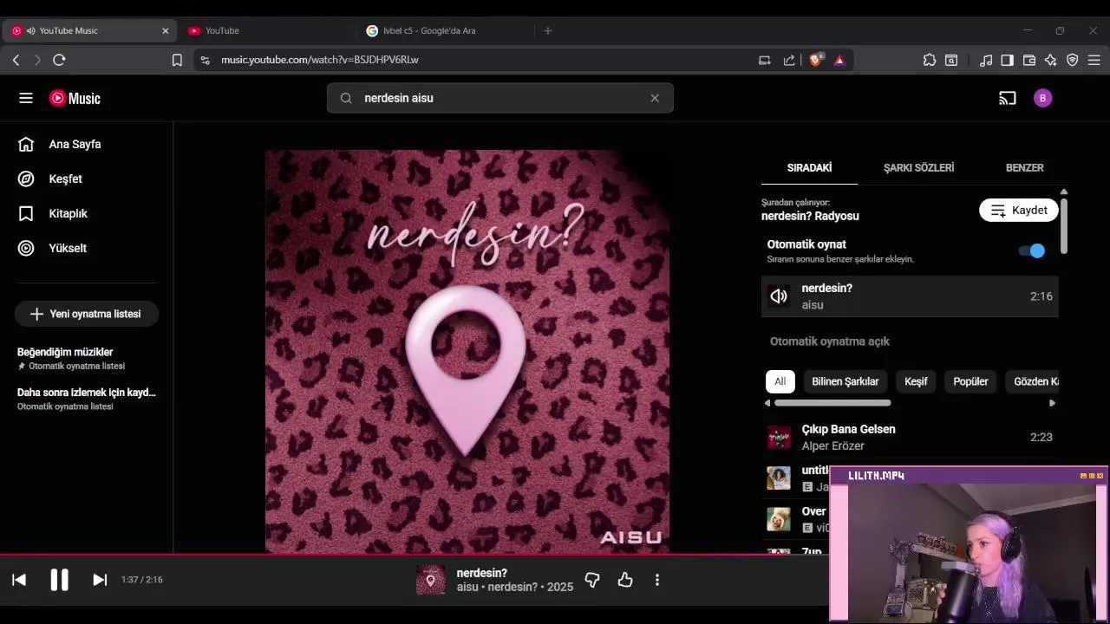Viewport: 1110px width, 624px height.
Task: Open the account avatar B
Action: (x=1043, y=98)
